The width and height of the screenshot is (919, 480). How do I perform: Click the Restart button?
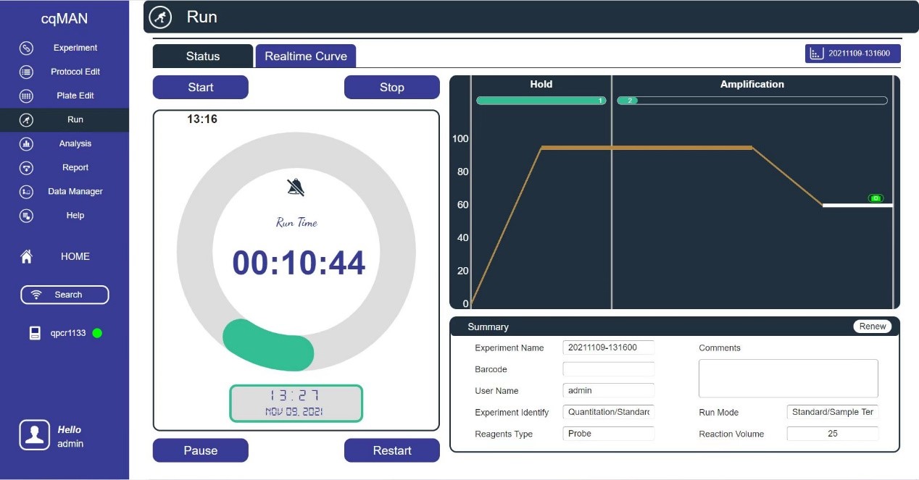[392, 450]
